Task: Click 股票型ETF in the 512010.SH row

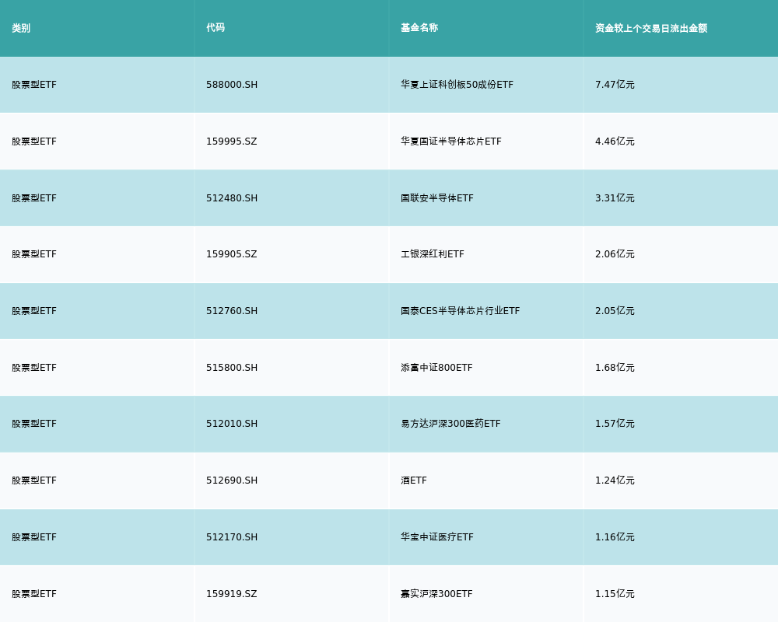Action: point(34,424)
